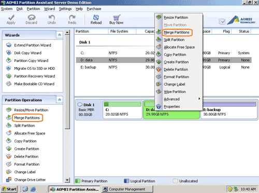
Task: Click Change Drive Letter sidebar icon
Action: [x=9, y=180]
